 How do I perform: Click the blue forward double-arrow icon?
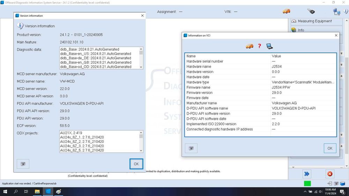[306, 174]
